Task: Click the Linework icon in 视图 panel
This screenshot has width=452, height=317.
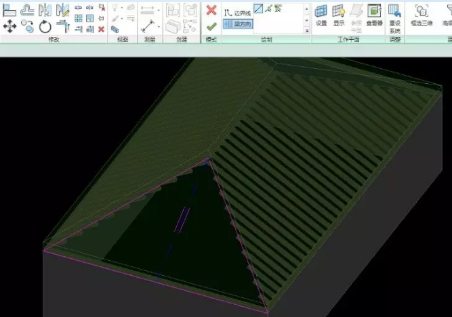Action: tap(131, 18)
